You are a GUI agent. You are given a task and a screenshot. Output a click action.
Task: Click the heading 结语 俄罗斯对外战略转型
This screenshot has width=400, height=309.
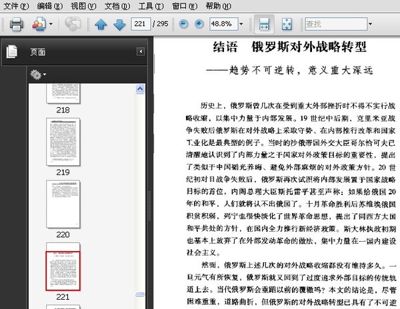coord(289,47)
